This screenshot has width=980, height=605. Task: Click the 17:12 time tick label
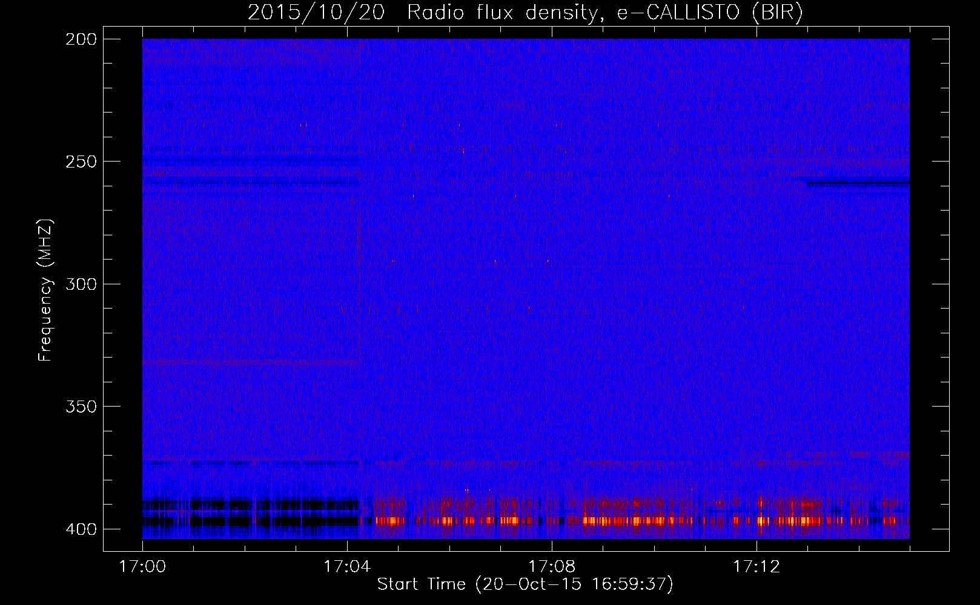click(757, 567)
